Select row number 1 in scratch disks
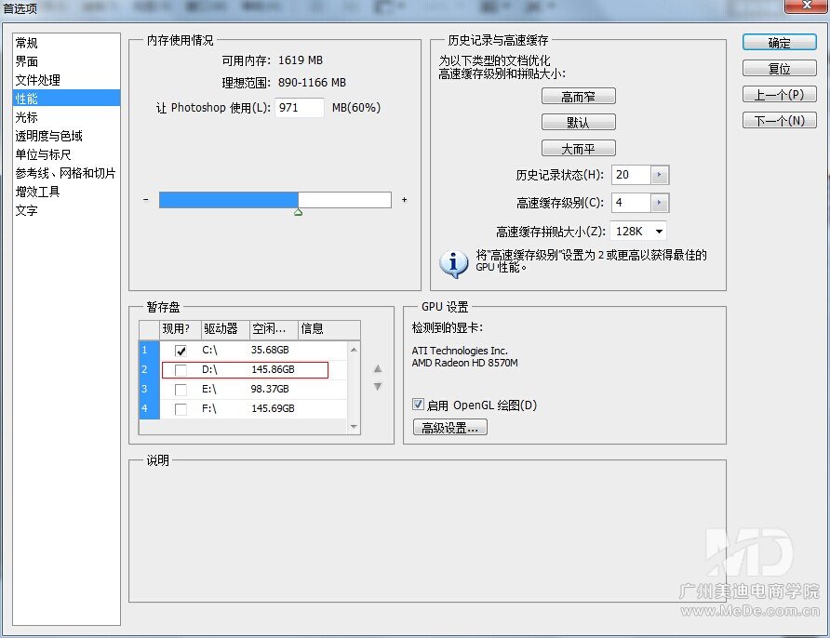Viewport: 830px width, 638px height. (x=149, y=351)
